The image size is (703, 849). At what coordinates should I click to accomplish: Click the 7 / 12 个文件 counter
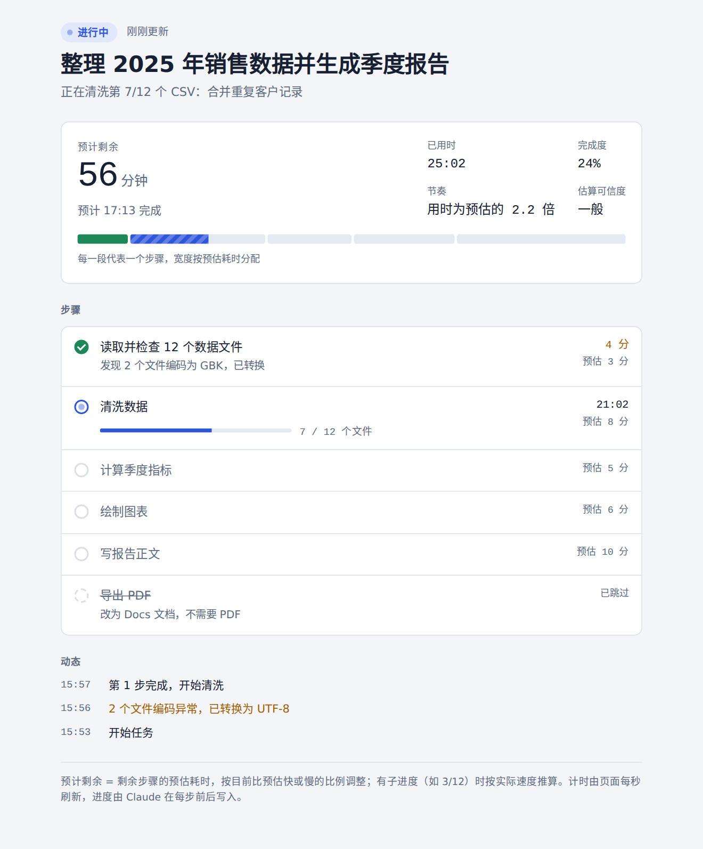point(336,432)
